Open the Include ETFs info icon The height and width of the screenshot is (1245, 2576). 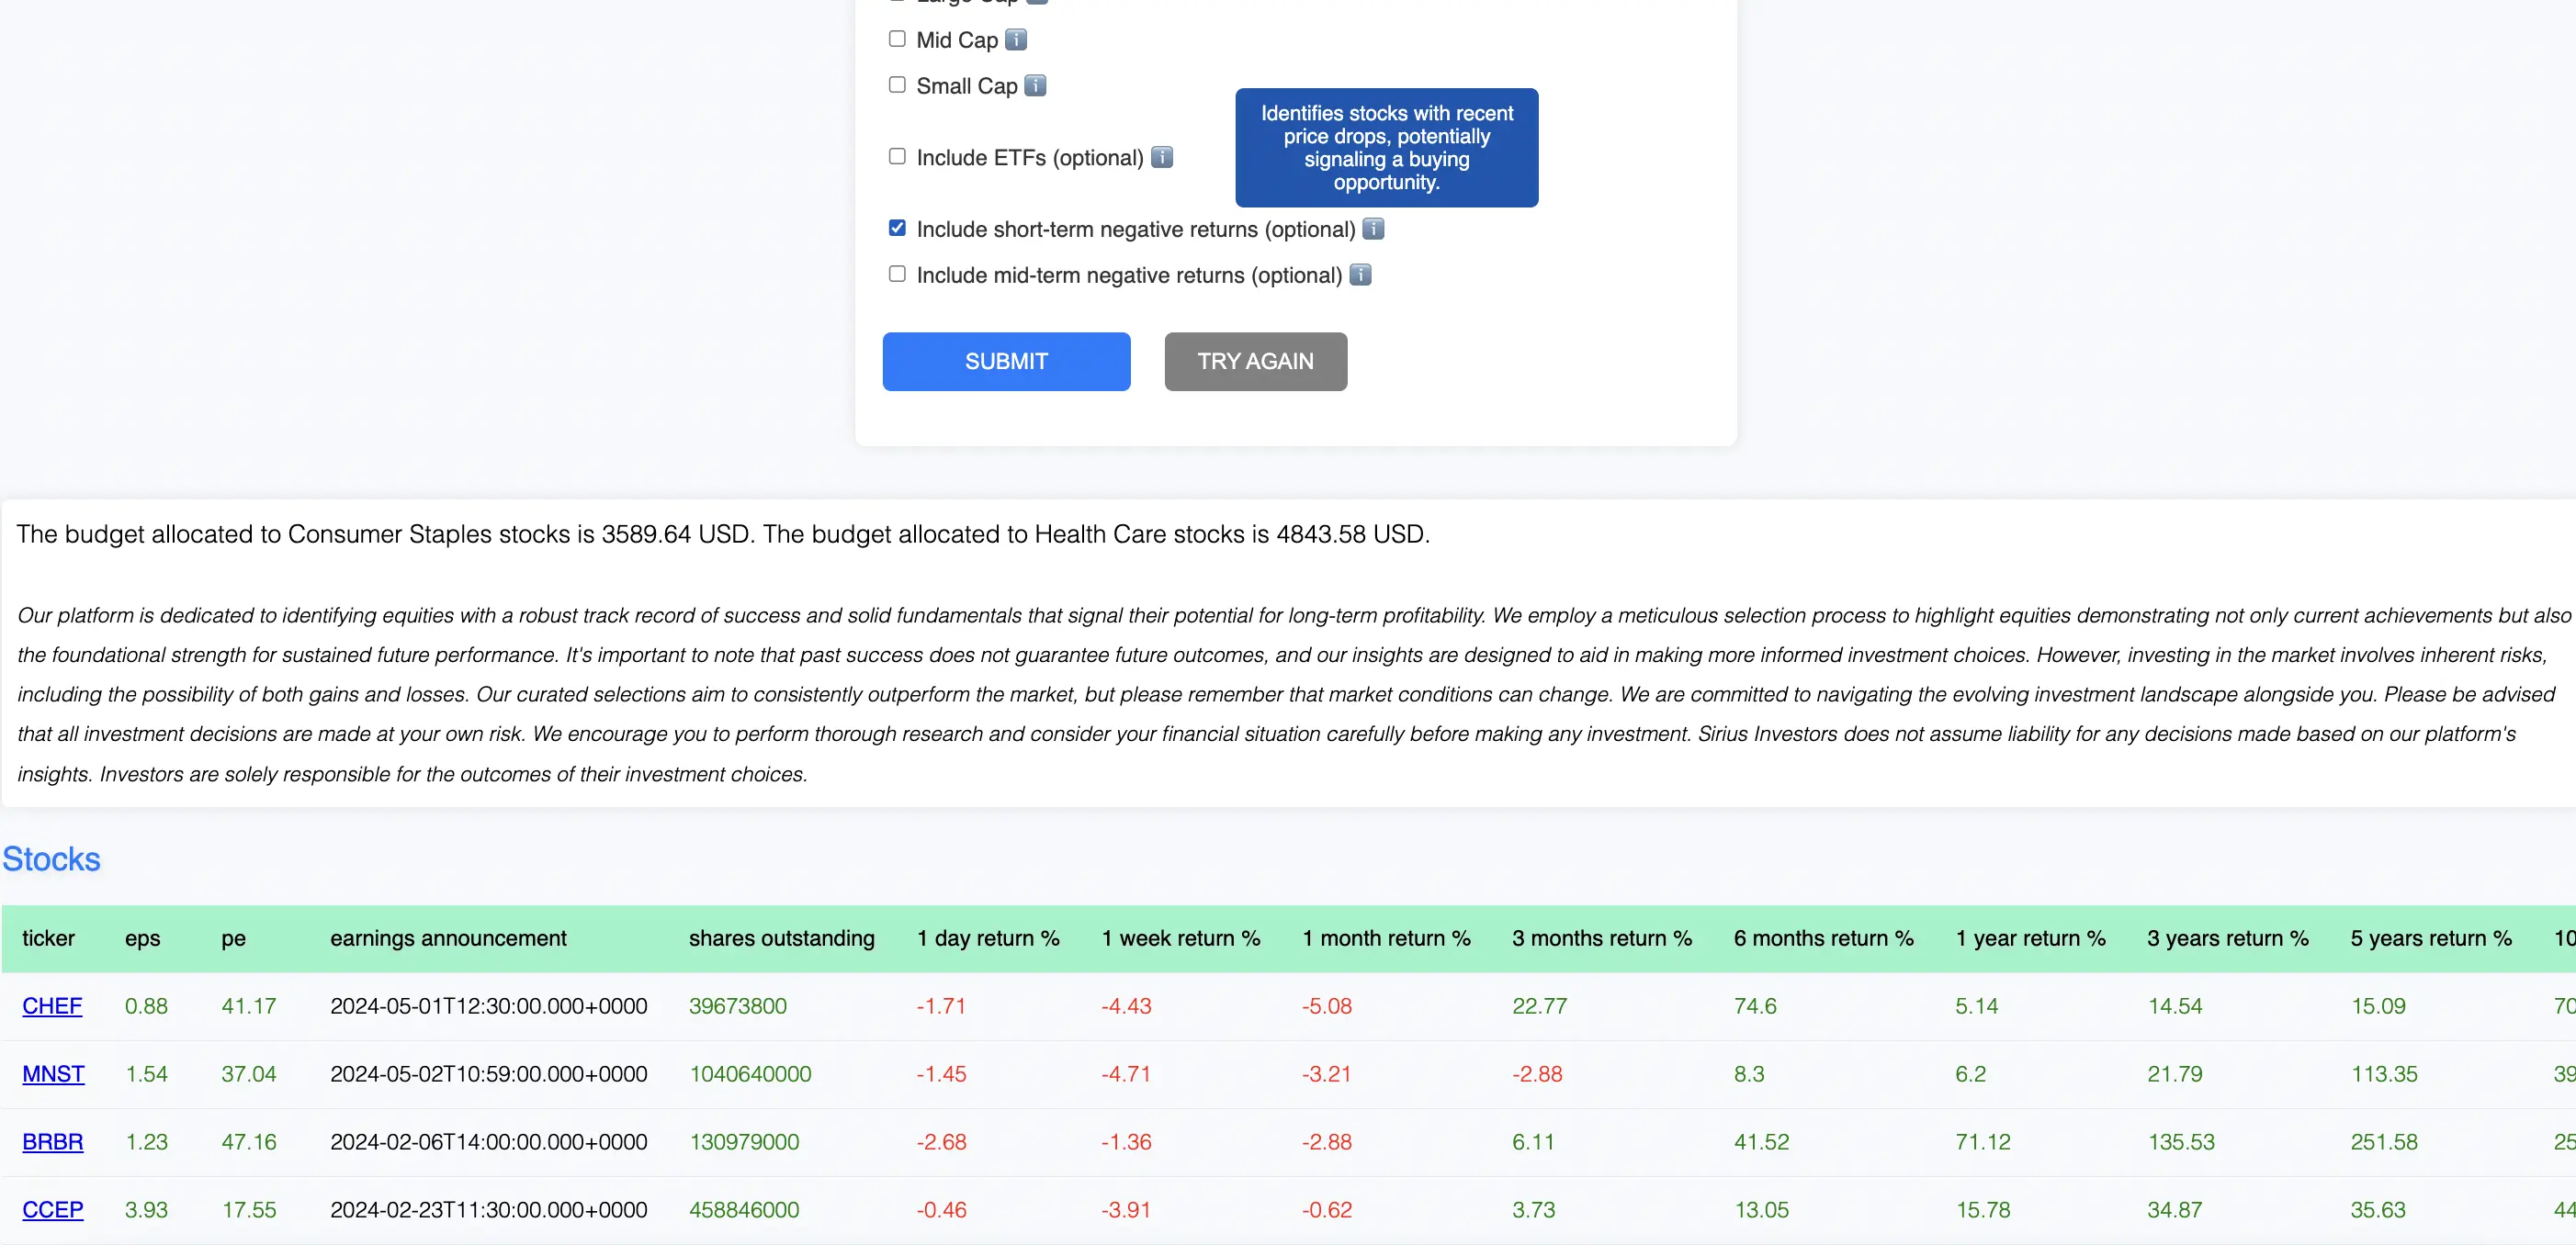tap(1161, 158)
